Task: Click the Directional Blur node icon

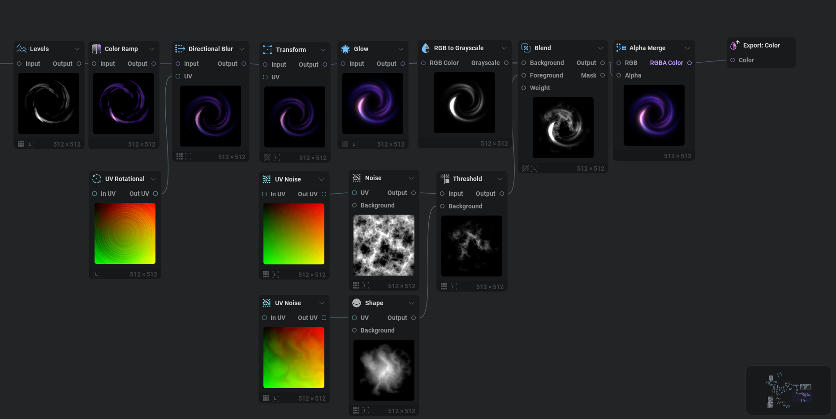Action: pyautogui.click(x=180, y=49)
